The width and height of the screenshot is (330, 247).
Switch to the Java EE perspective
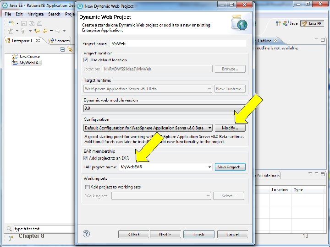pyautogui.click(x=312, y=23)
